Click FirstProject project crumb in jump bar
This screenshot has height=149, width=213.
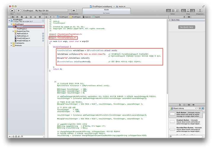point(62,17)
